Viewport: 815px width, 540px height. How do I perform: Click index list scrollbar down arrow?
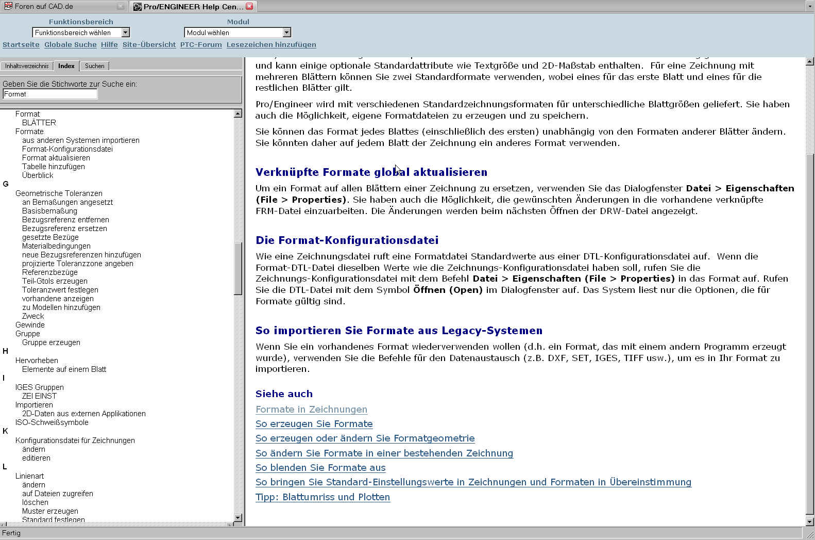[237, 517]
